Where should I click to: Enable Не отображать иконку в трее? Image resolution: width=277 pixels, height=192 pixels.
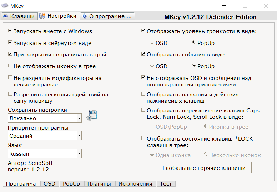pyautogui.click(x=10, y=66)
